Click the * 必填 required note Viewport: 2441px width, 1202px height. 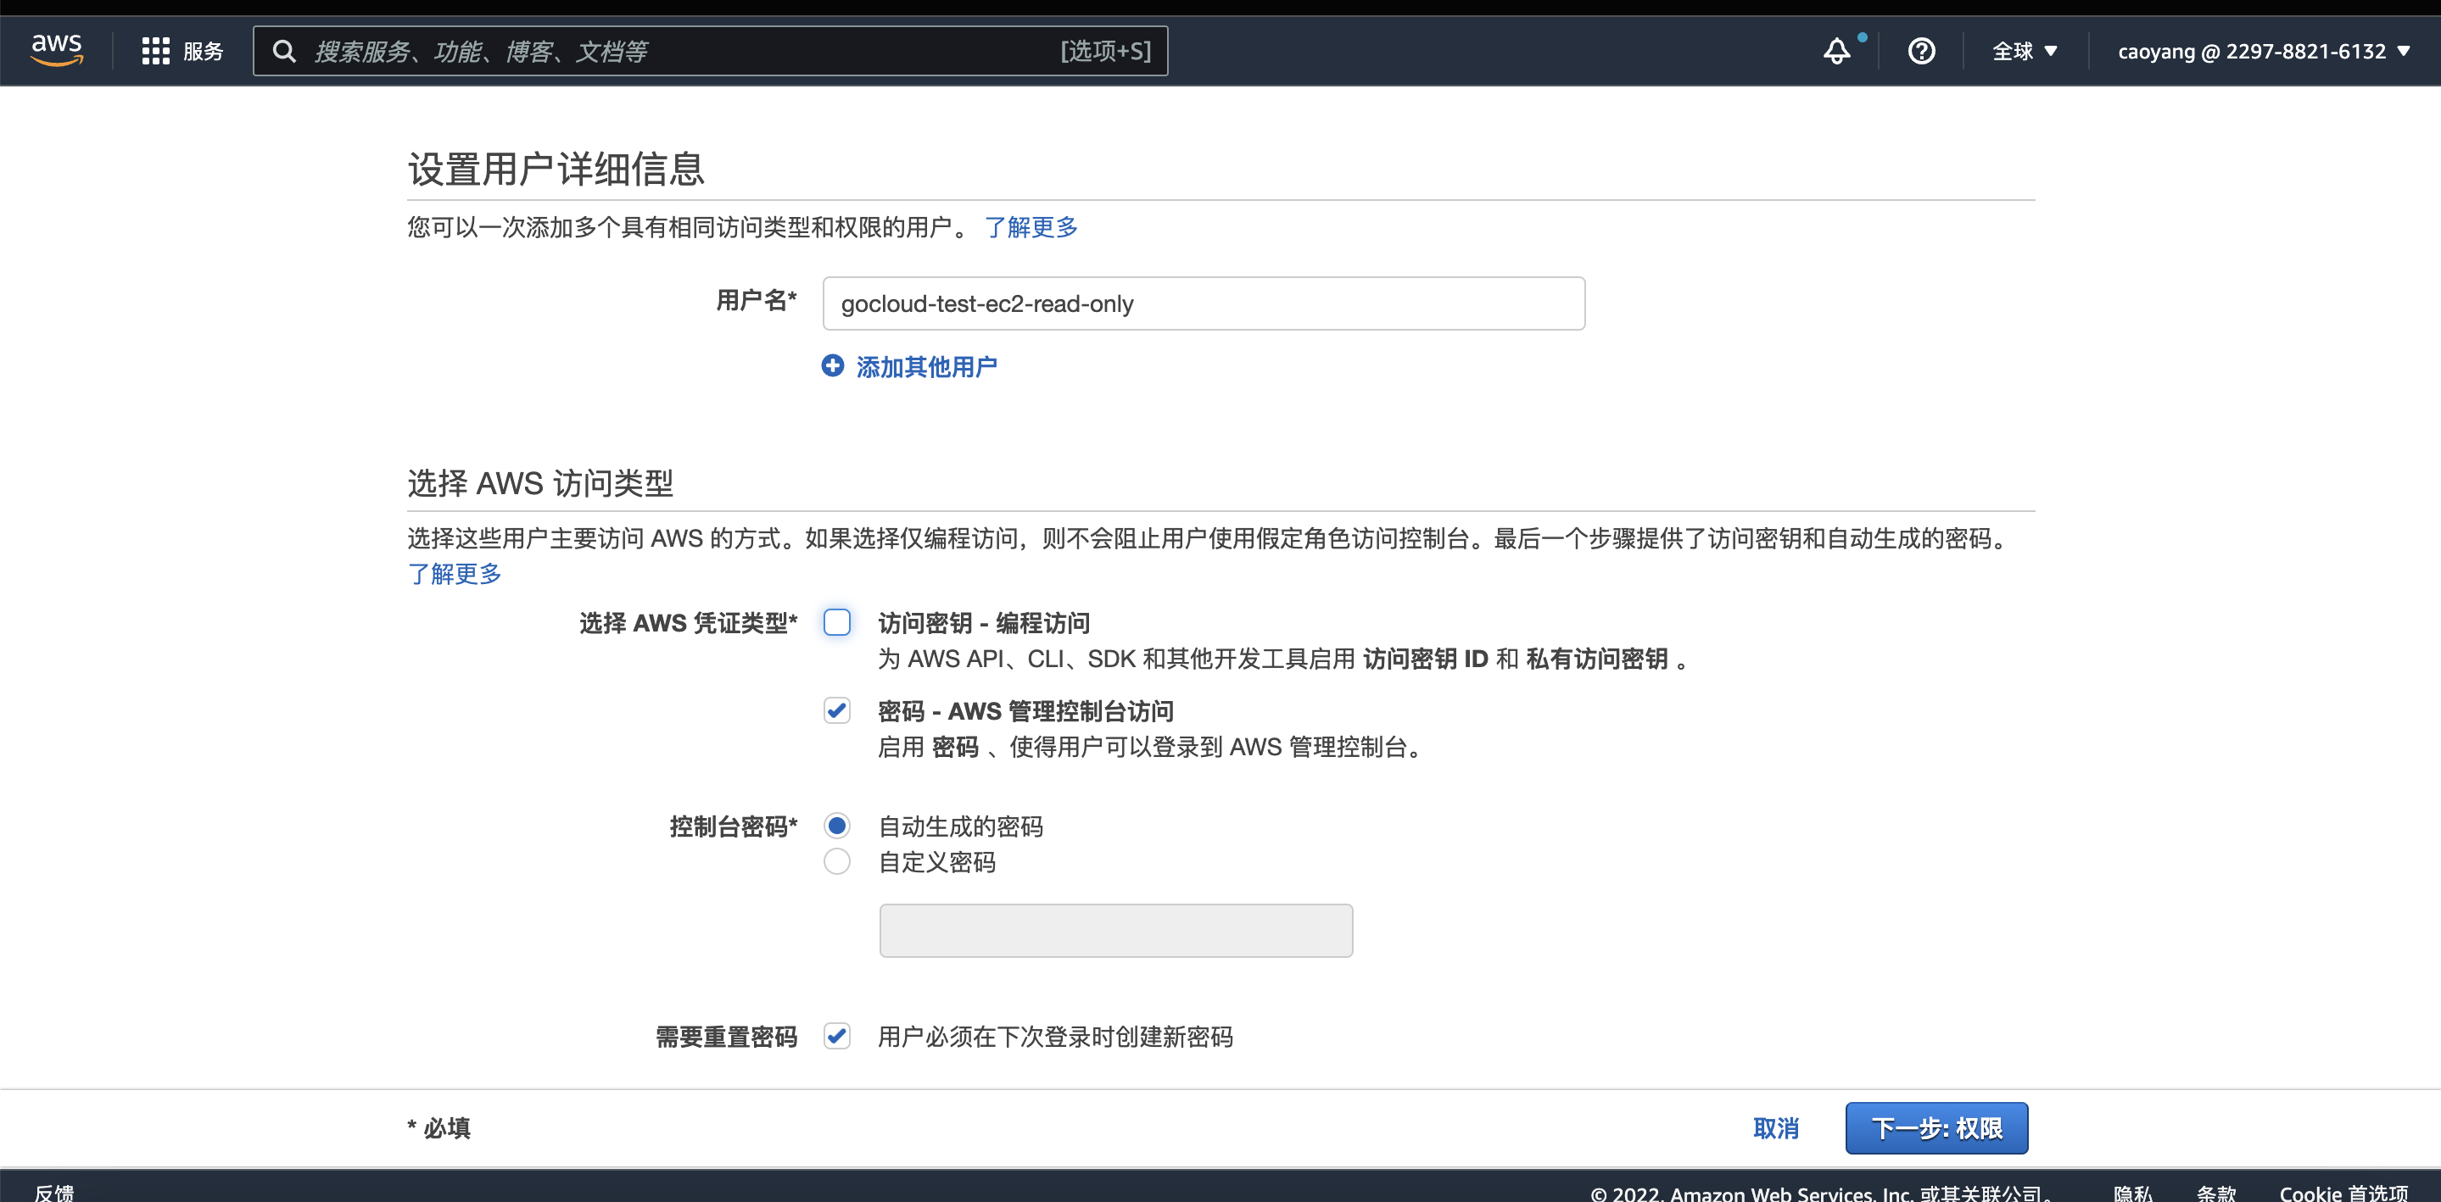438,1128
